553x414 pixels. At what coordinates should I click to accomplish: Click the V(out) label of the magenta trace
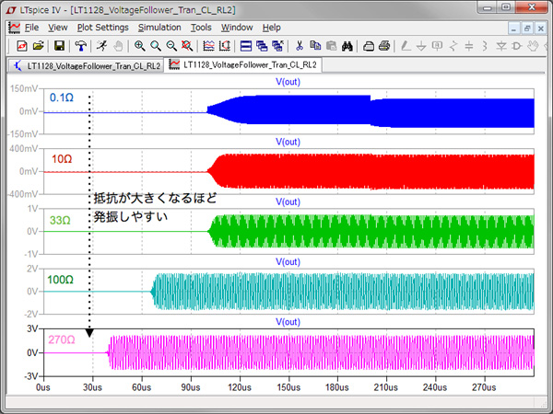288,322
